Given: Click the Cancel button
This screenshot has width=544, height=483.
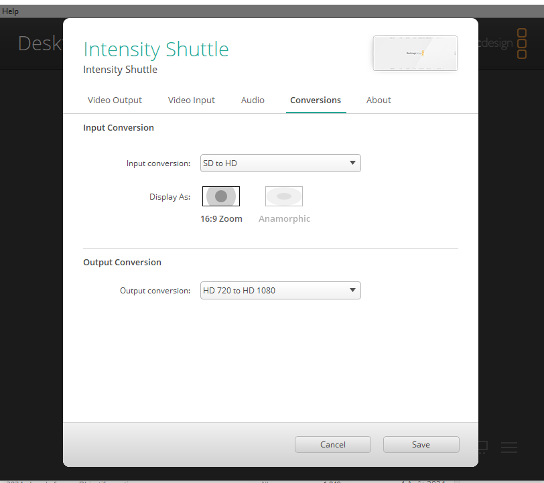Looking at the screenshot, I should tap(333, 445).
